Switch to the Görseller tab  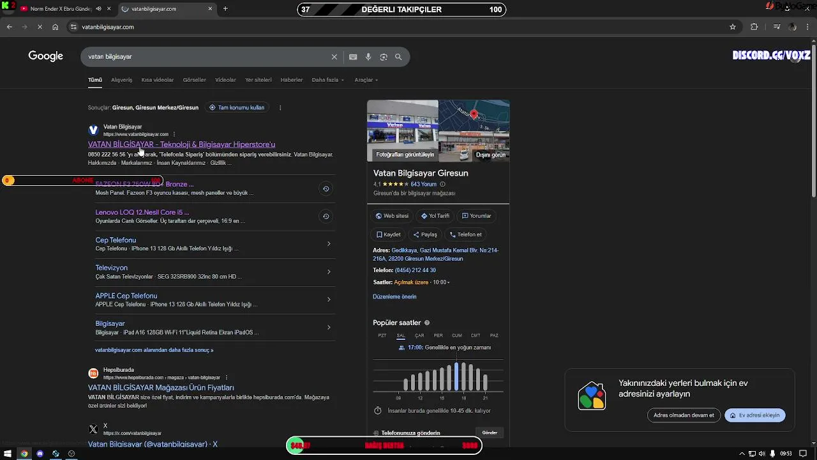(x=194, y=80)
